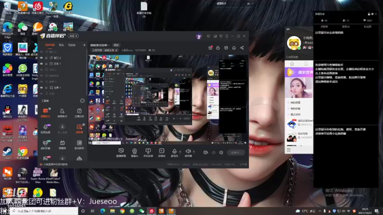Toggle preview eye icon beside settings gear
Image resolution: width=383 pixels, height=215 pixels.
(214, 152)
